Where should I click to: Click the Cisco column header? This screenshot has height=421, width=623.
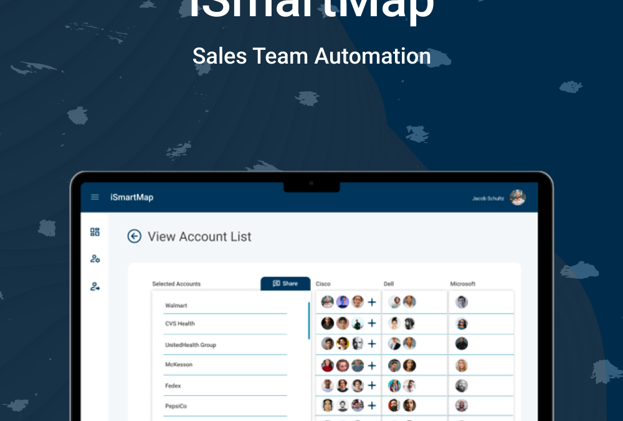[323, 284]
